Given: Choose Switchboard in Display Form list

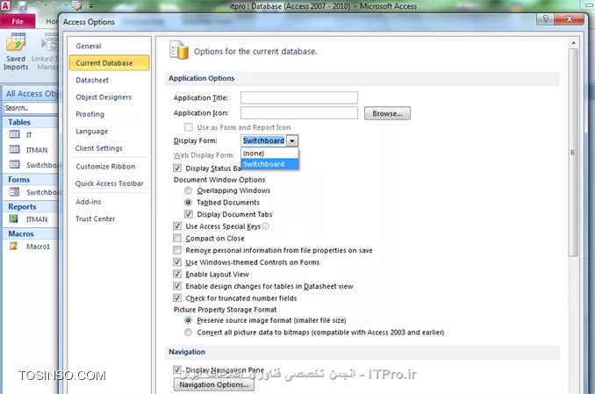Looking at the screenshot, I should click(269, 164).
